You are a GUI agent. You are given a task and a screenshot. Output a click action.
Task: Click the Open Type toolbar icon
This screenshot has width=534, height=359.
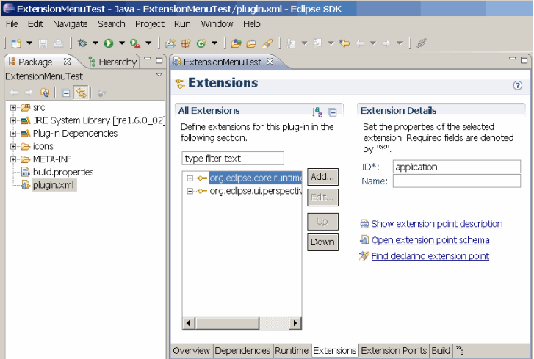(x=236, y=43)
